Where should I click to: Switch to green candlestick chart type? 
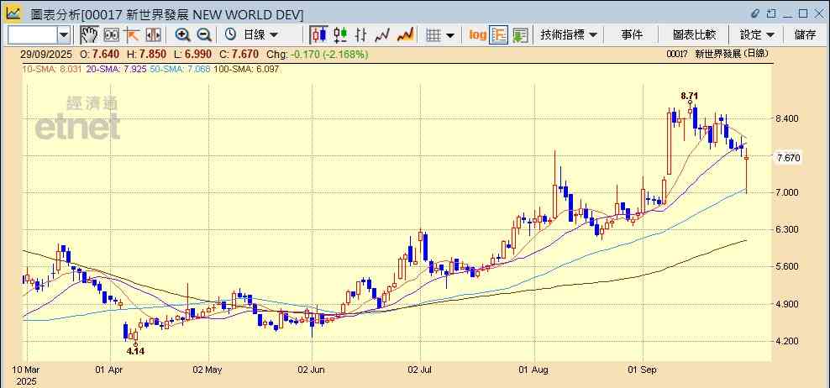point(340,35)
